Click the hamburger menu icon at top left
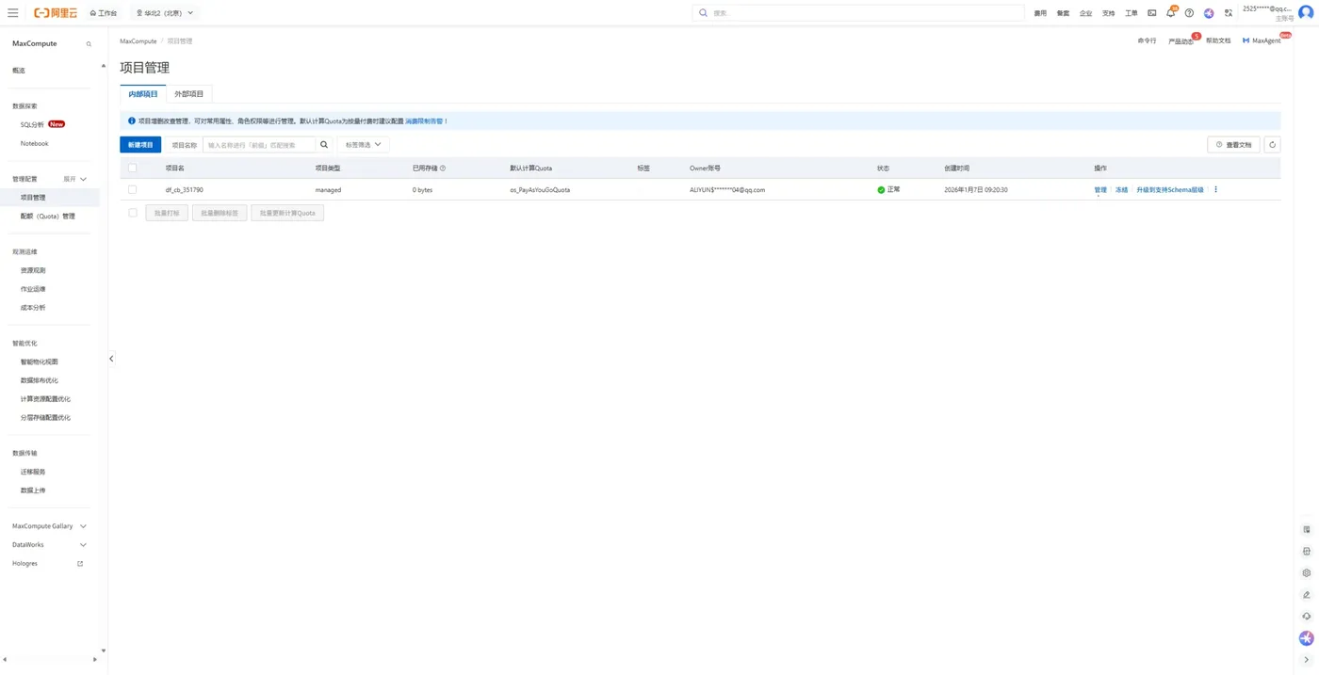This screenshot has width=1319, height=675. point(12,12)
